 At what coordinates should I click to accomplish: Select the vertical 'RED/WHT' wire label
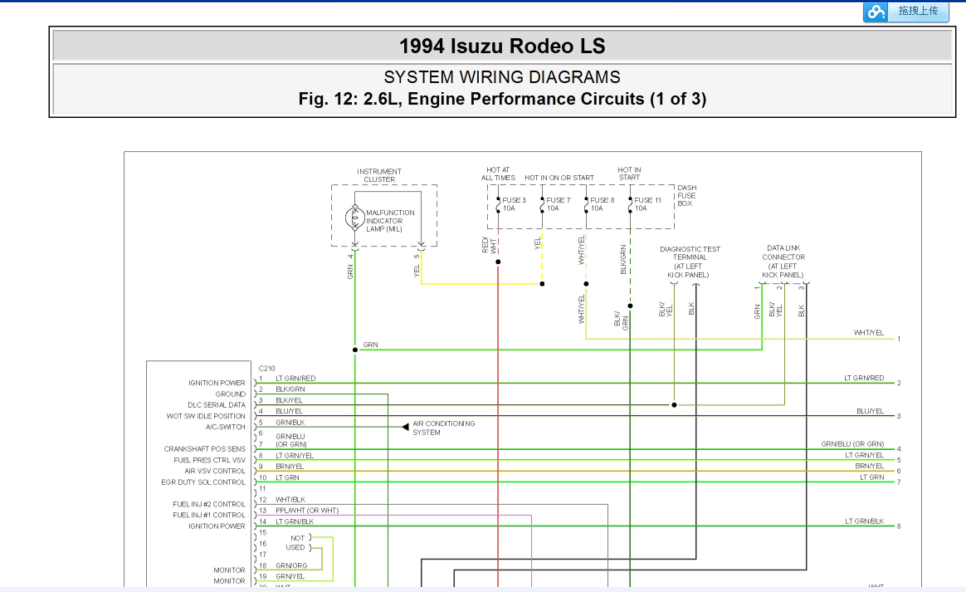[x=489, y=246]
